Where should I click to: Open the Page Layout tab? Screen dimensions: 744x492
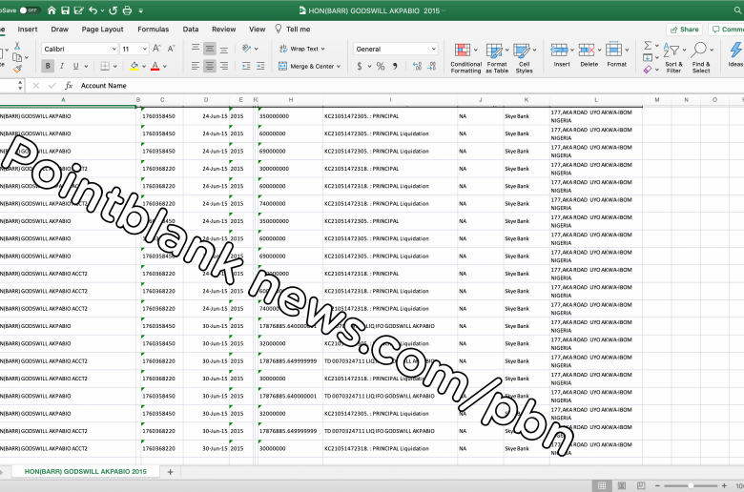point(102,29)
